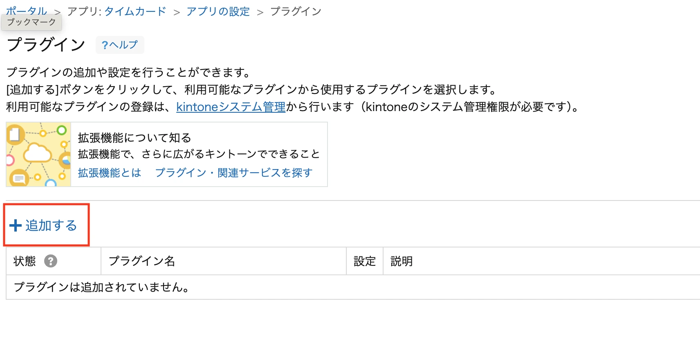Click the question mark icon next to 状態
The image size is (700, 361).
click(51, 261)
